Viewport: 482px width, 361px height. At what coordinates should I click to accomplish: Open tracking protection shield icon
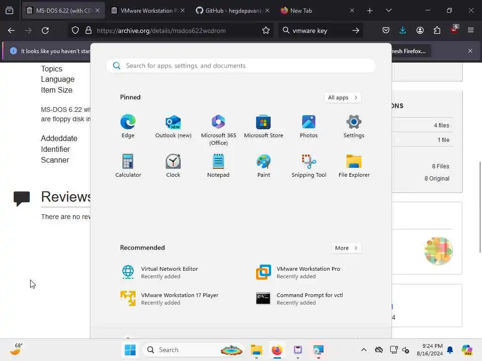(75, 31)
